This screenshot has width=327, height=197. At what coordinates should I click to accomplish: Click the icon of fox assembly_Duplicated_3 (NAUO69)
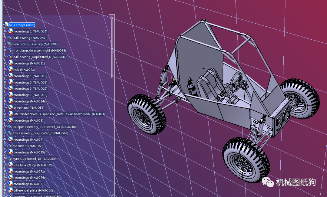point(10,133)
